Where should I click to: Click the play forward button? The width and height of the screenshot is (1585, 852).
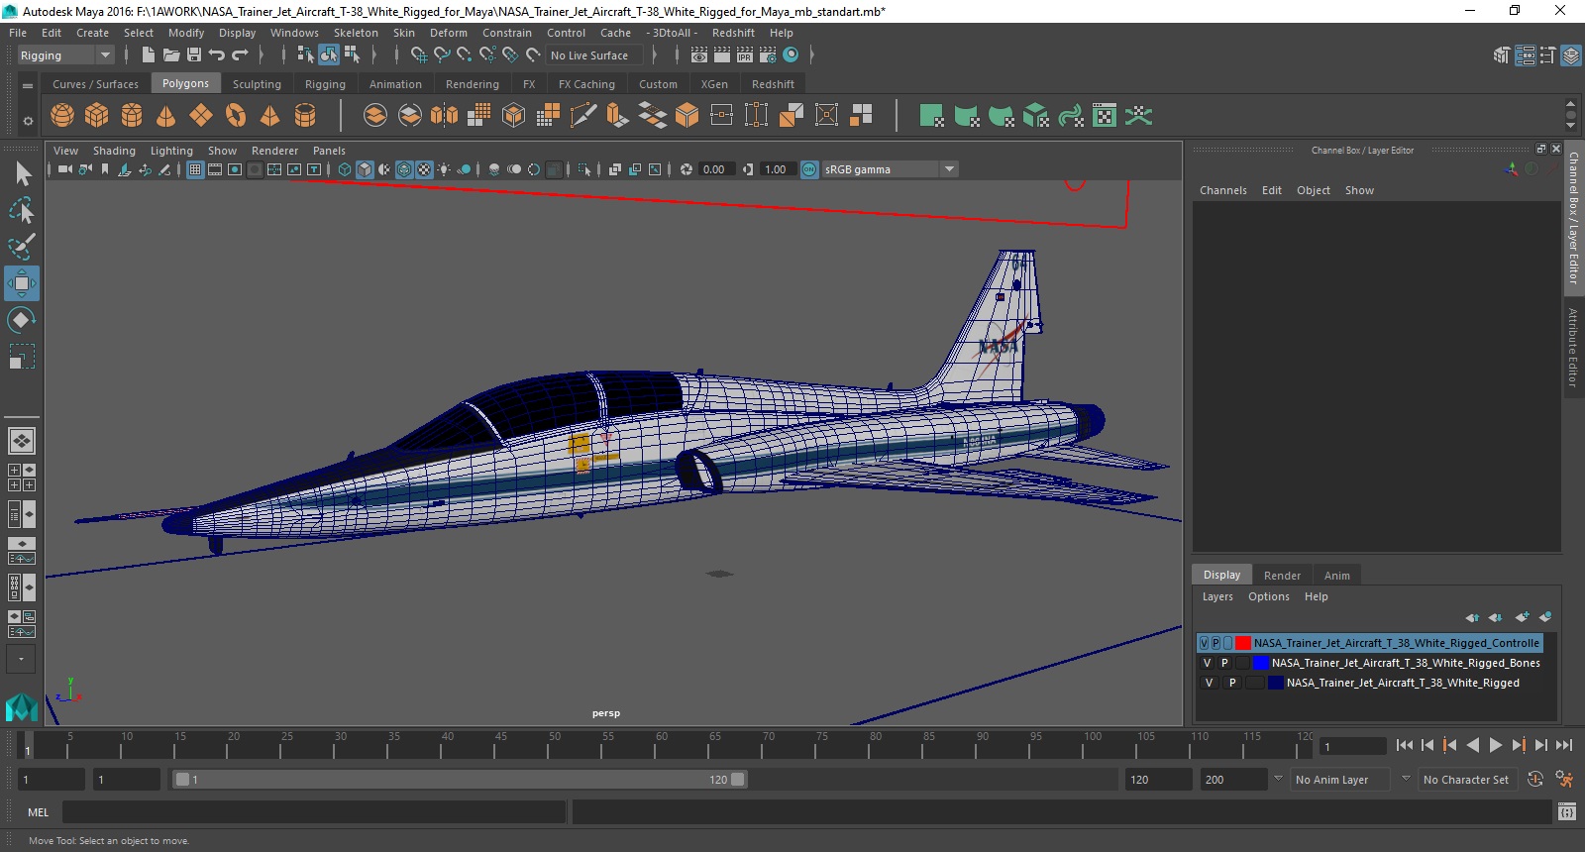coord(1495,745)
